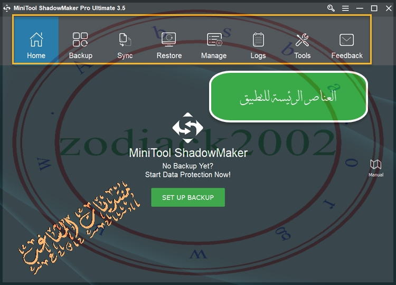396x285 pixels.
Task: Click the 'No Backup Yet?' text
Action: tap(187, 166)
